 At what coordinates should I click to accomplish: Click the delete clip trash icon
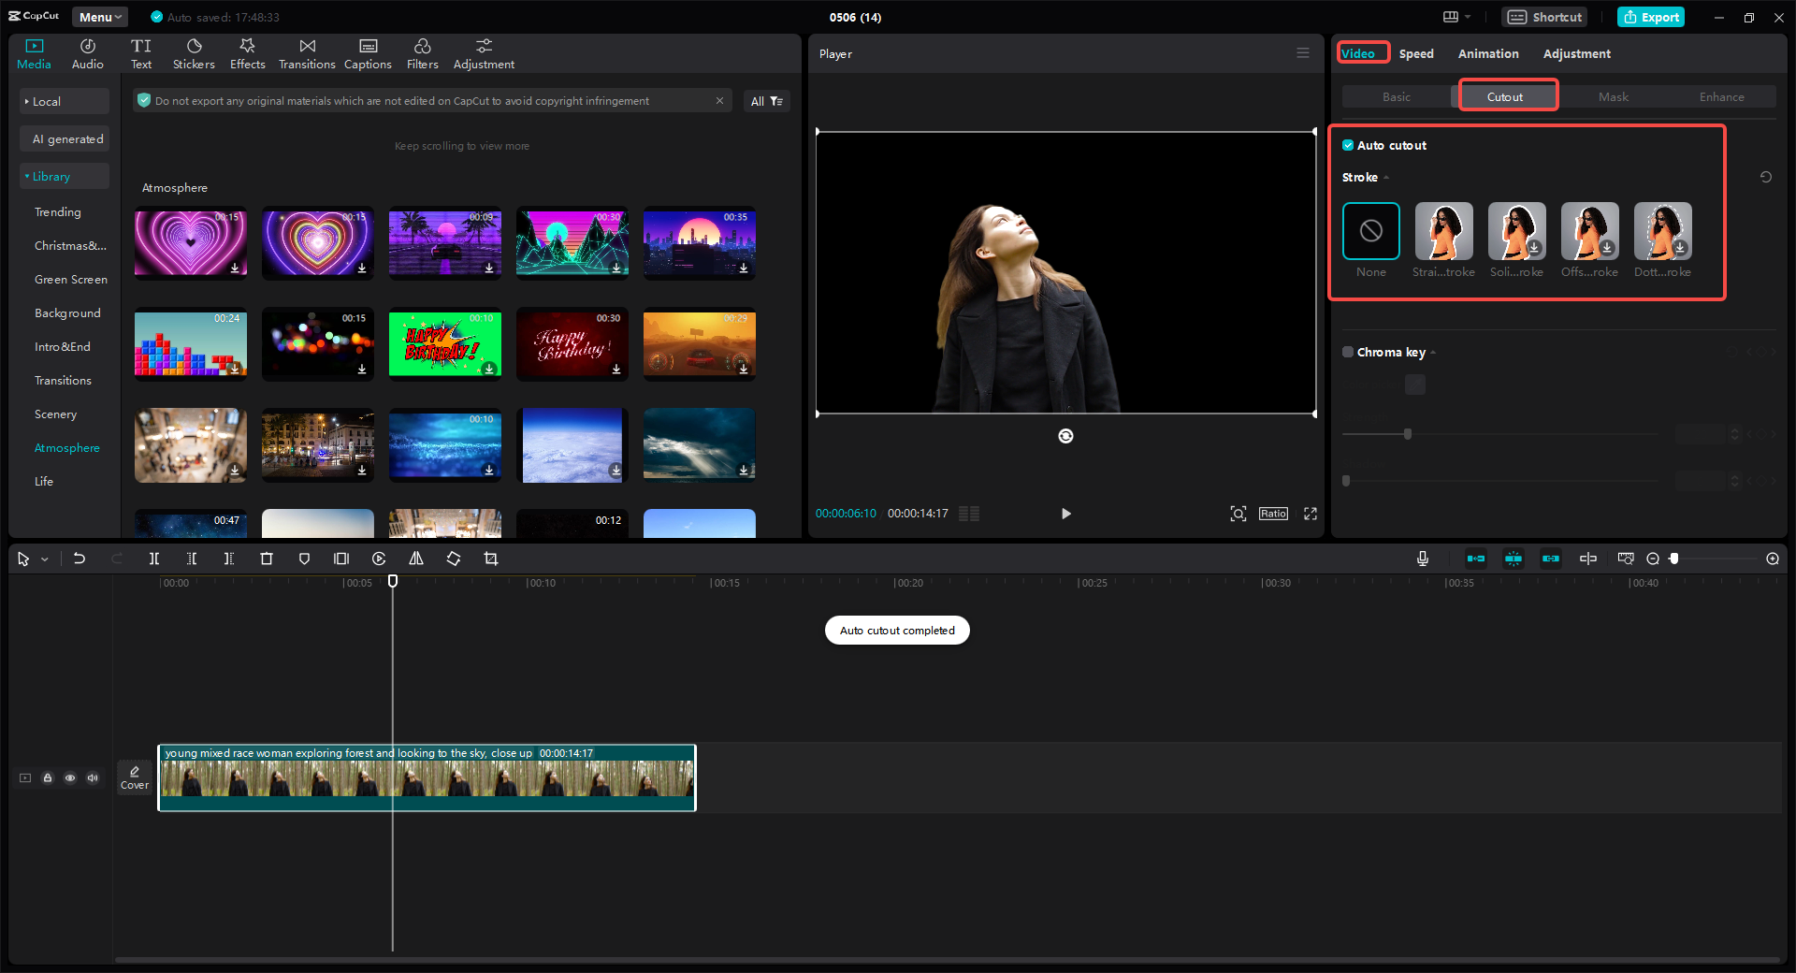267,559
